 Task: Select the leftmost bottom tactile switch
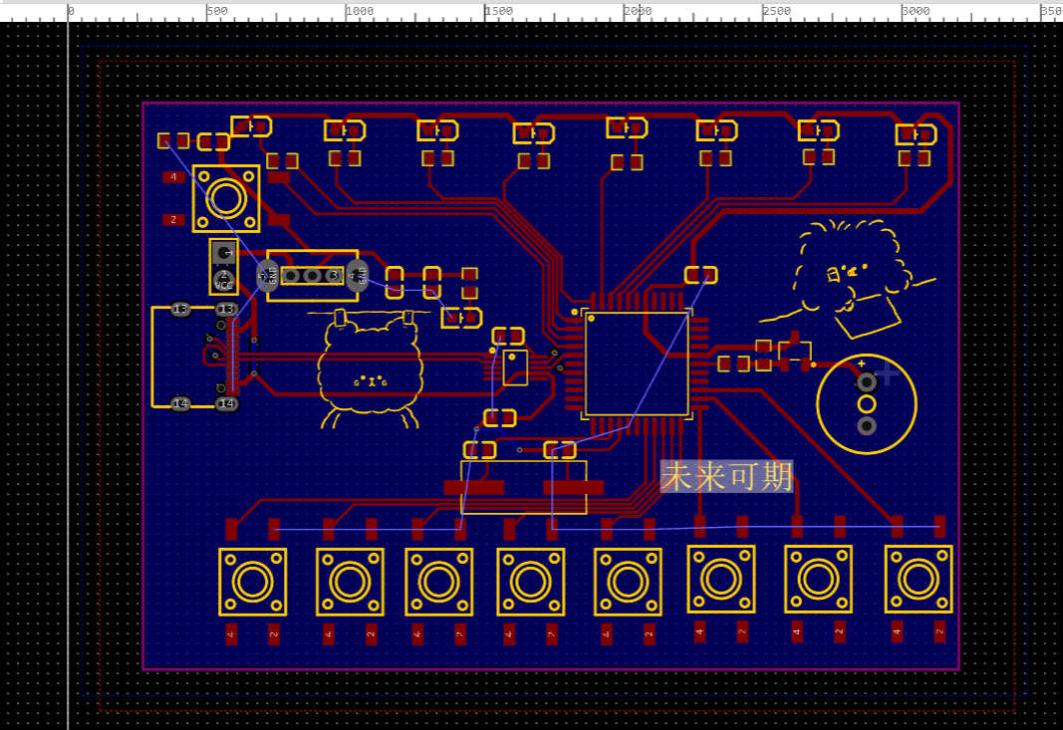(x=253, y=582)
